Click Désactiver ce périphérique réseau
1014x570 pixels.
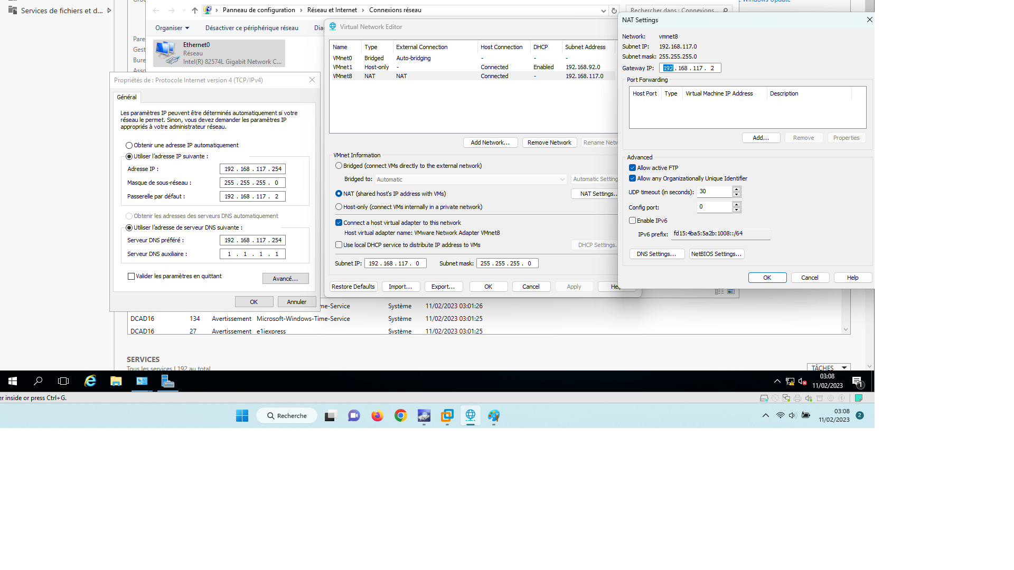click(x=251, y=28)
